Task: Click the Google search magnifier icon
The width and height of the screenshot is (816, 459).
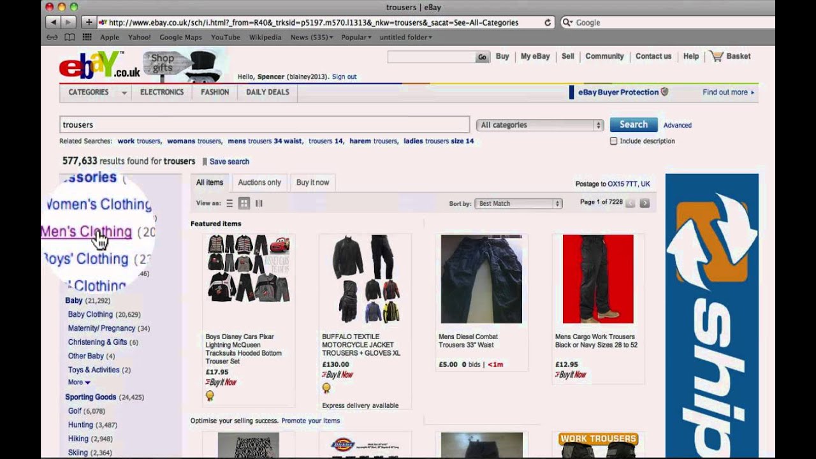Action: click(567, 22)
